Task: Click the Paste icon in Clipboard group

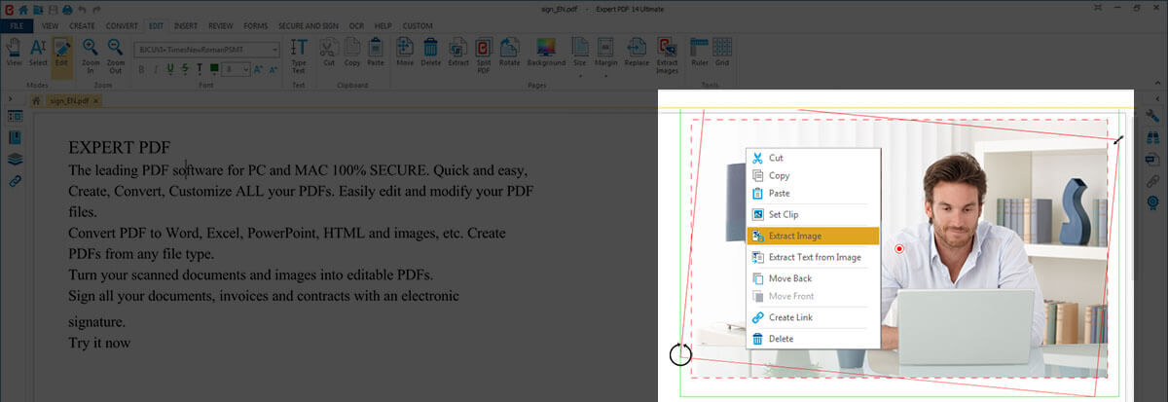Action: coord(376,53)
